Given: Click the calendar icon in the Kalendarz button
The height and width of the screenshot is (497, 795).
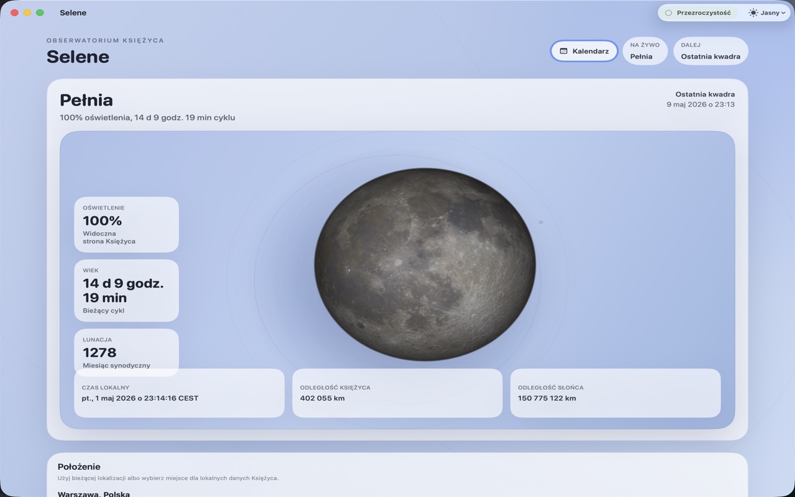Looking at the screenshot, I should tap(563, 51).
